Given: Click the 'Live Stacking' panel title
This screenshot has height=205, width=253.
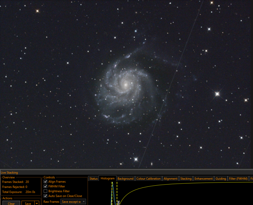Looking at the screenshot, I should [9, 172].
